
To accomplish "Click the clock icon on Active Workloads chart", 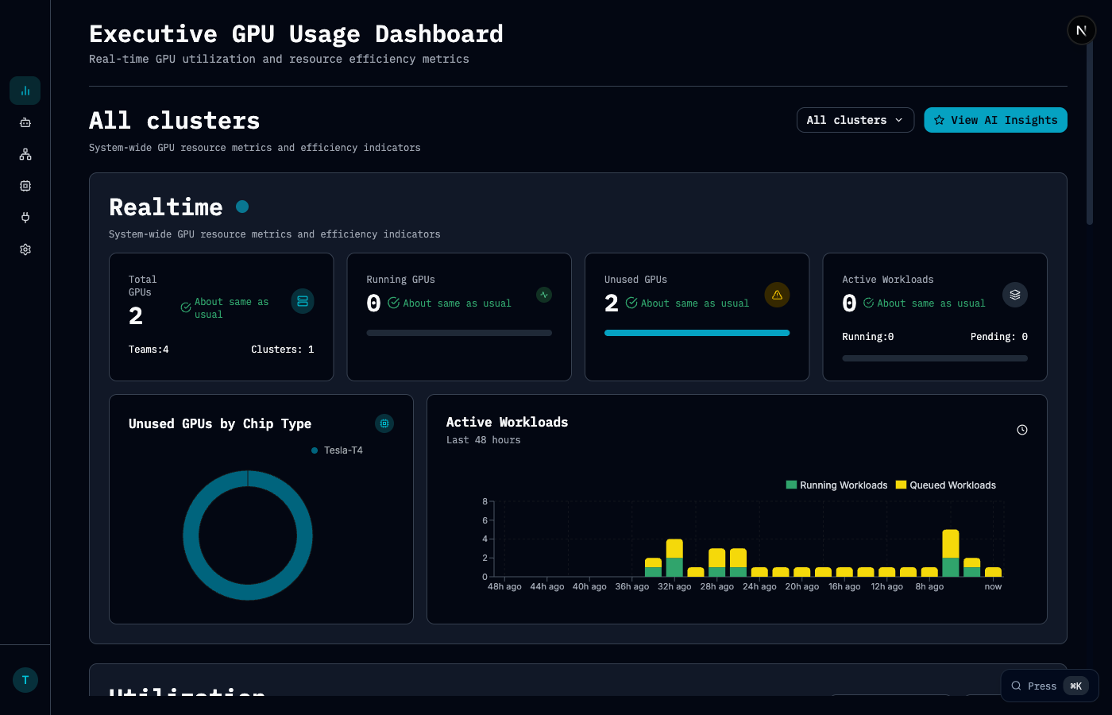I will tap(1022, 429).
